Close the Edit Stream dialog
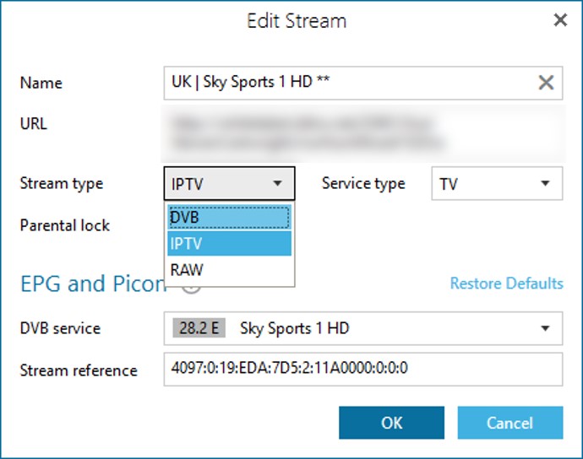The height and width of the screenshot is (459, 583). point(560,20)
